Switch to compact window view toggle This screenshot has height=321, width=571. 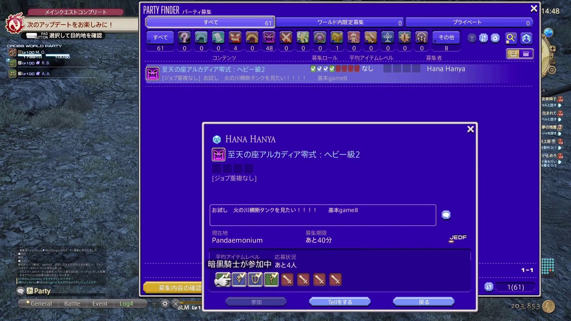[x=526, y=54]
